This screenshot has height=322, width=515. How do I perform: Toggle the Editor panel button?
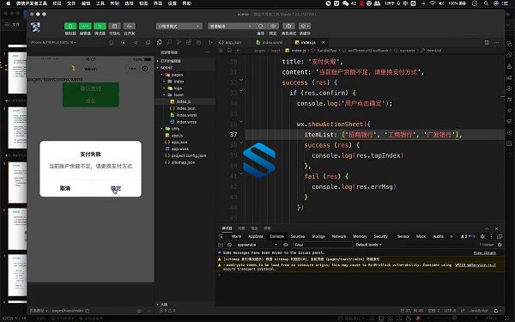(85, 27)
